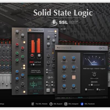Click the fader icon next to MIX BUS plug-in mixer
Viewport: 110px width, 110px height.
89,85
